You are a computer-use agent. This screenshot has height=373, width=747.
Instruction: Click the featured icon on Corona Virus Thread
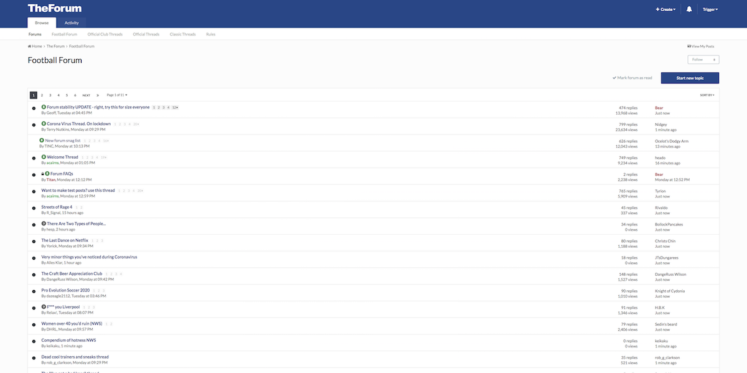coord(44,123)
